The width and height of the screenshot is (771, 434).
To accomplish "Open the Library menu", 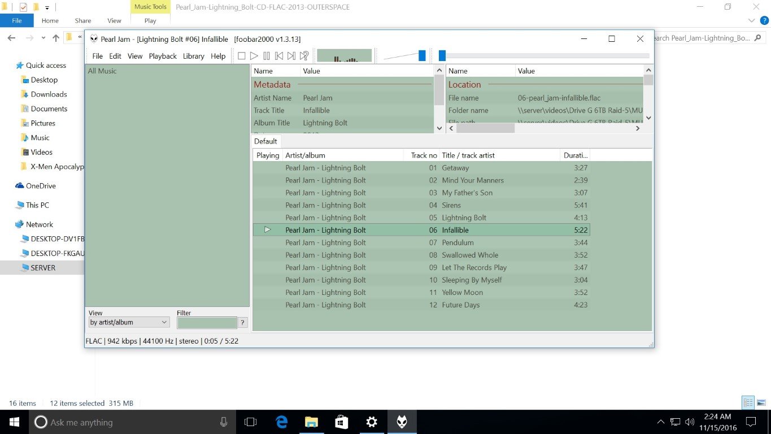I will click(x=194, y=56).
